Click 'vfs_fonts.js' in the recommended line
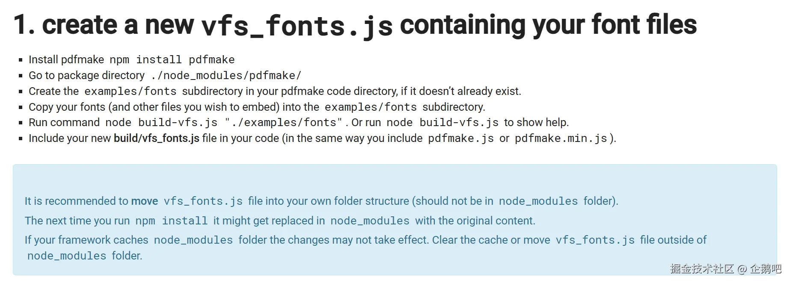 click(x=203, y=201)
